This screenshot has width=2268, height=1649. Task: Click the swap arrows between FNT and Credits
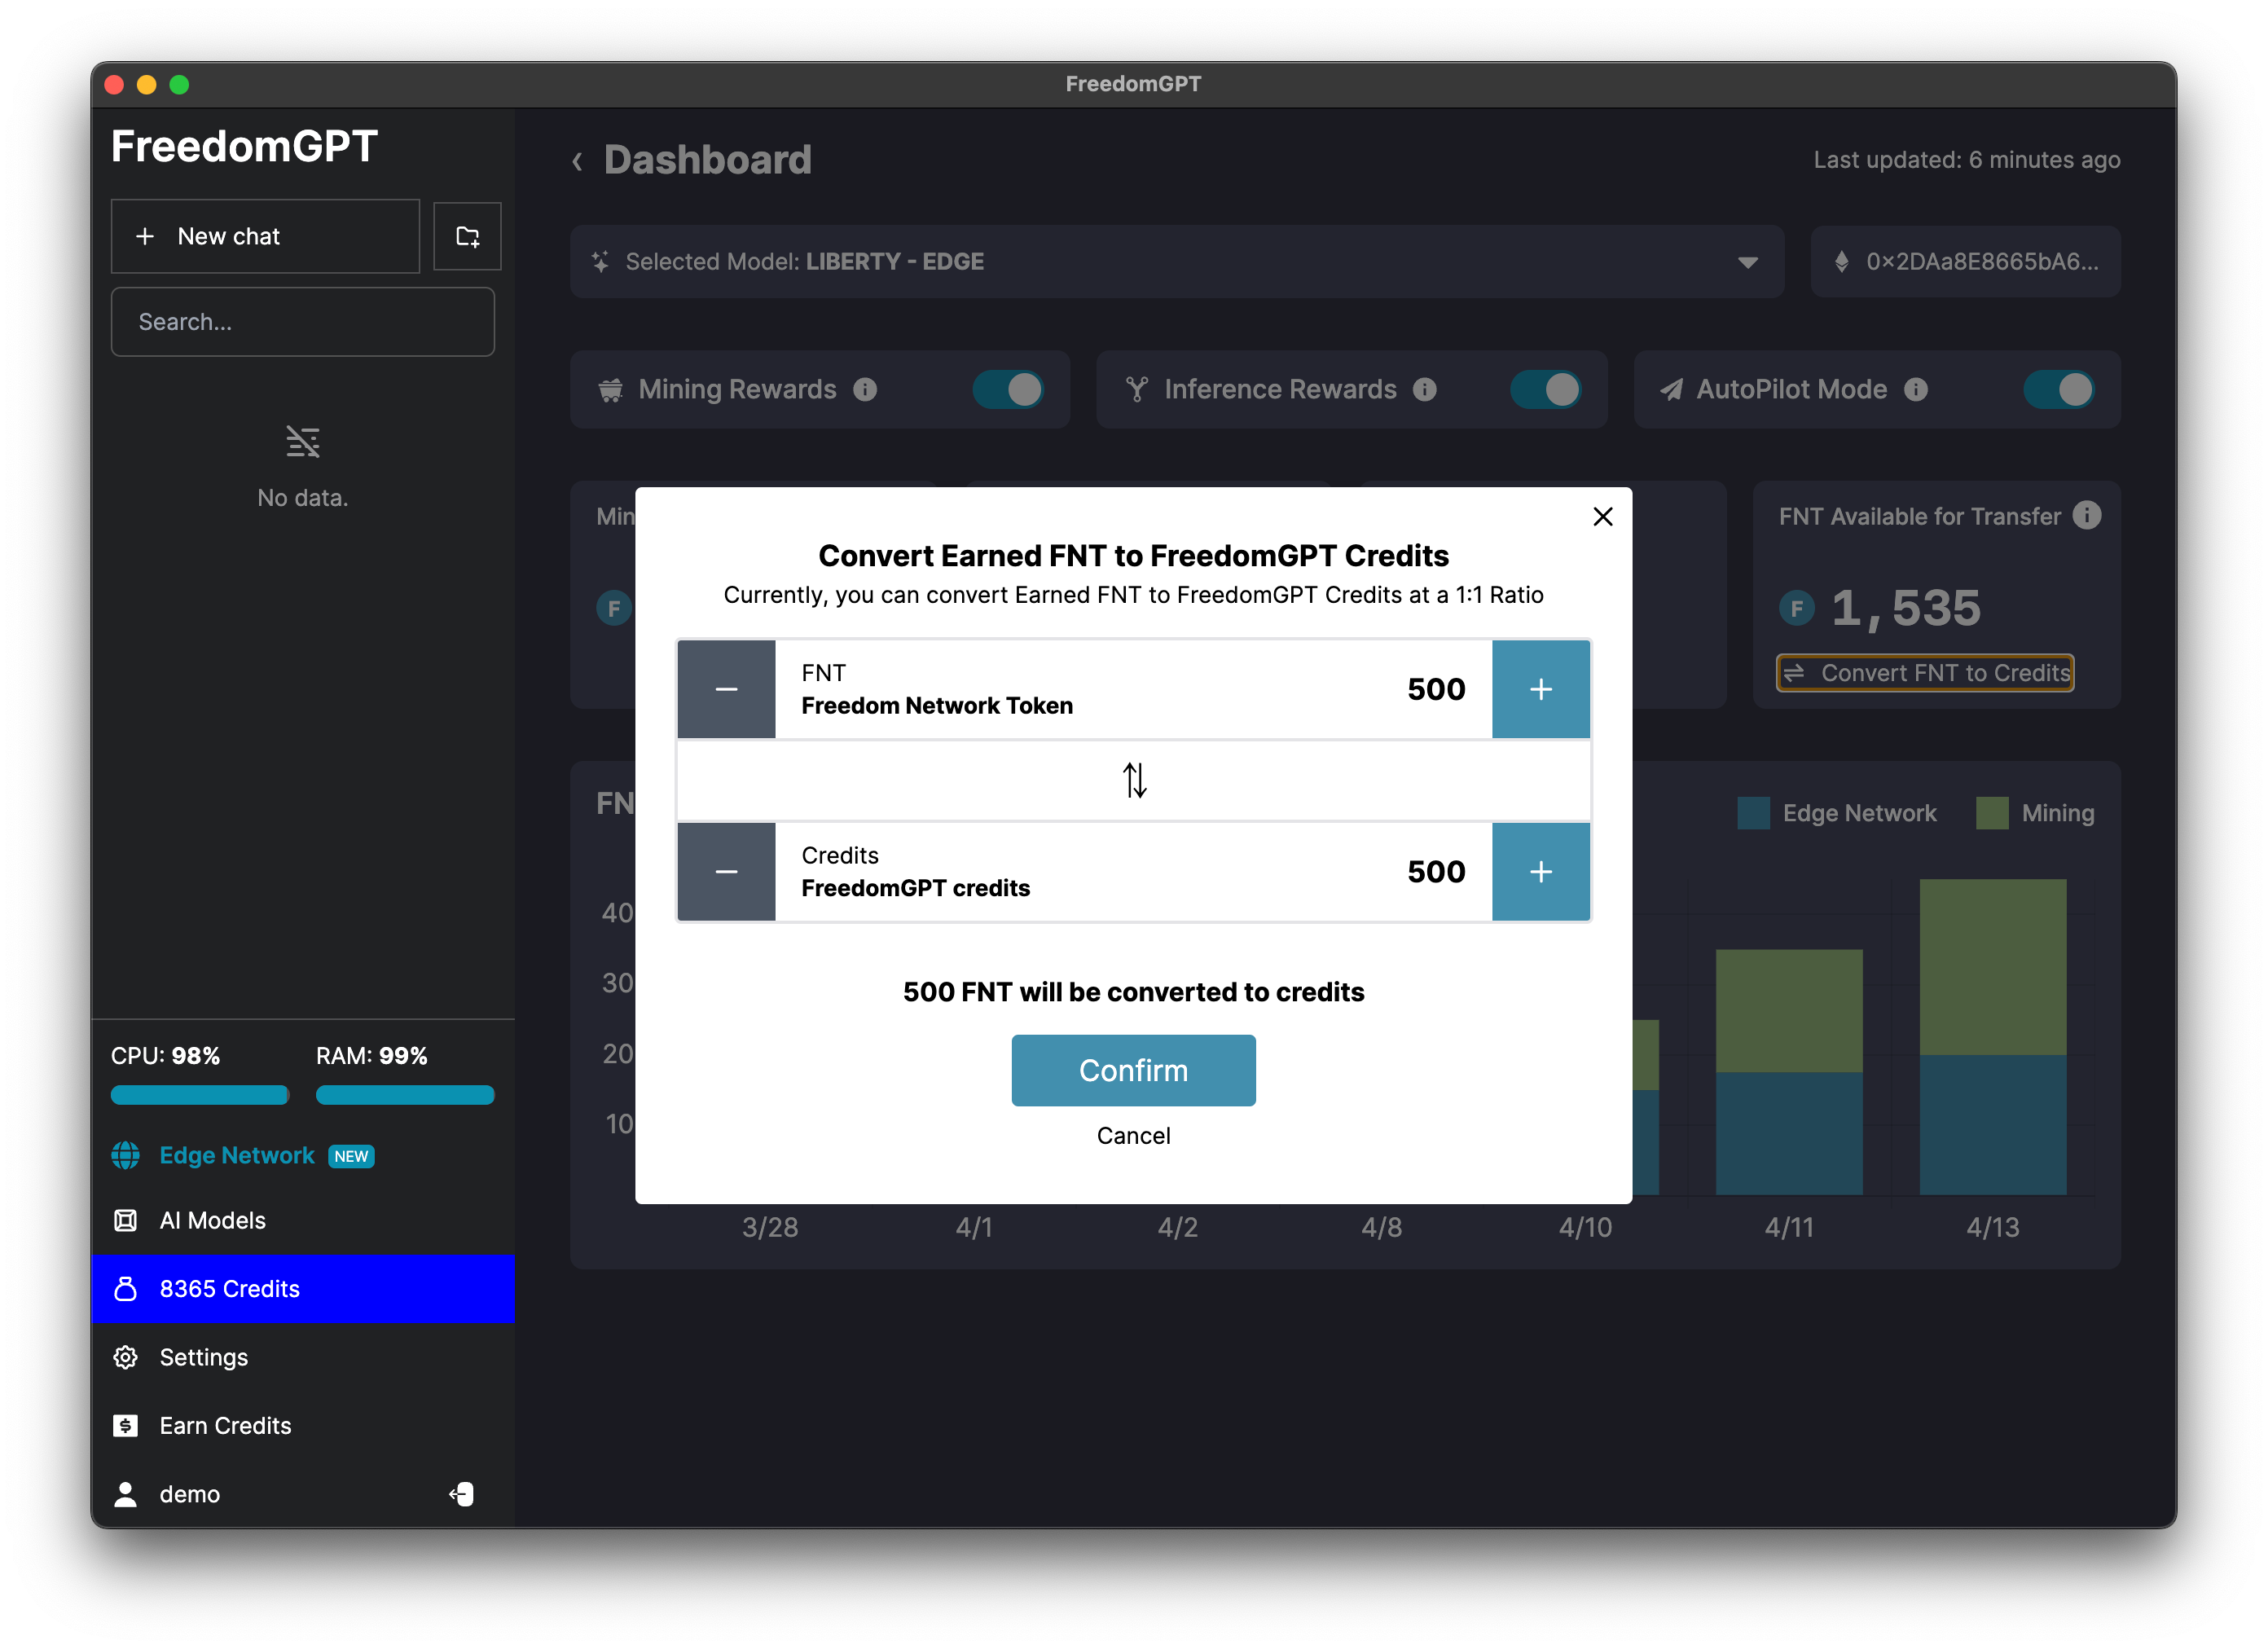pos(1133,780)
